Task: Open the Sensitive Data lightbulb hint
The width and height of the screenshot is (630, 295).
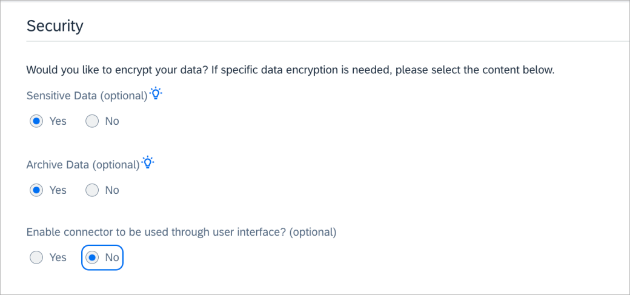Action: coord(156,93)
